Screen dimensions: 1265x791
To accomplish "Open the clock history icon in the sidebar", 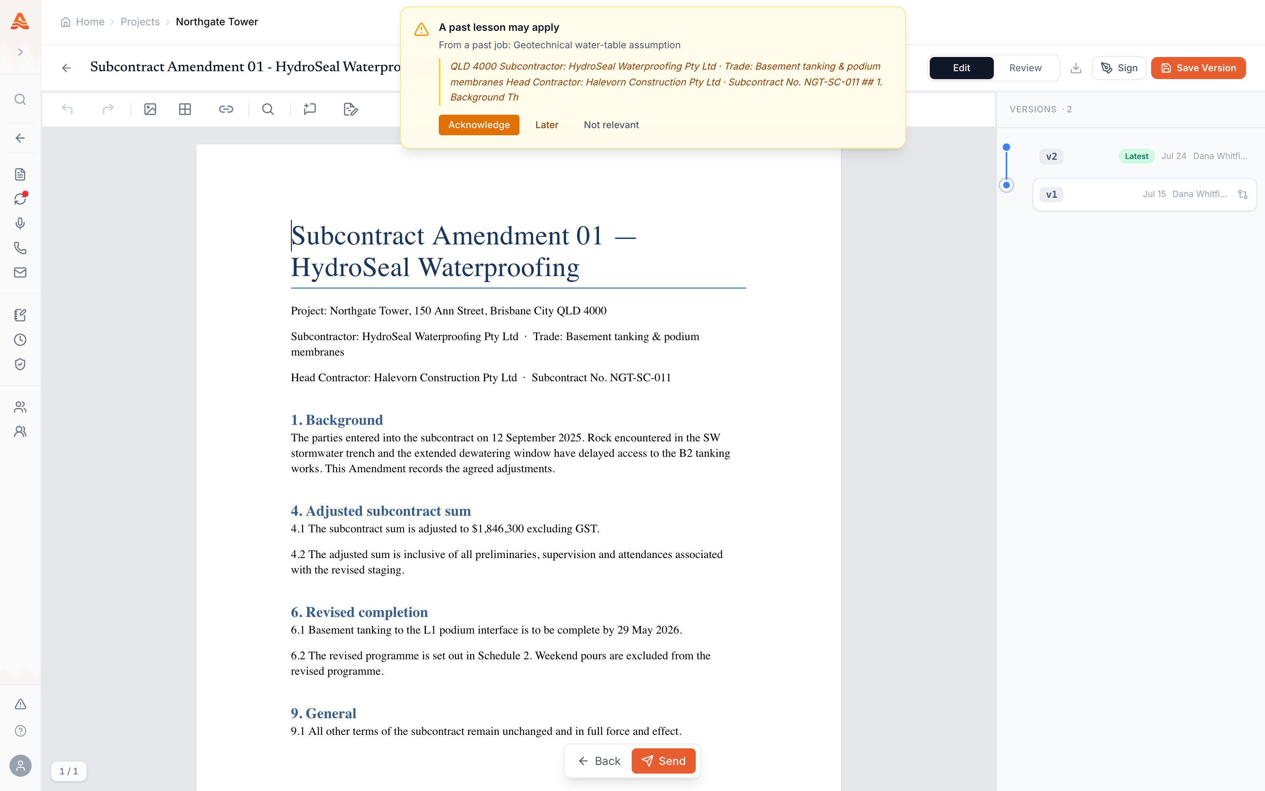I will point(21,339).
